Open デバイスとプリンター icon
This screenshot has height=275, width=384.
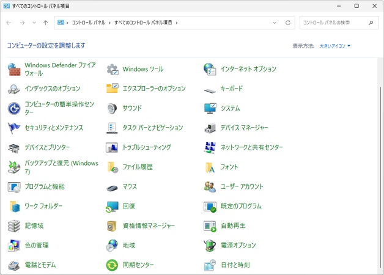click(x=14, y=148)
